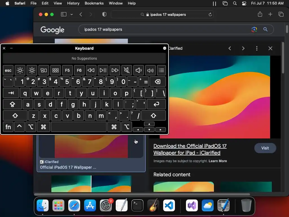Click the Safari share button
Viewport: 289px width, 217px height.
(x=260, y=14)
